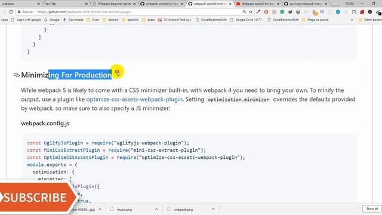The height and width of the screenshot is (215, 382).
Task: Close the webpack-contrib/url-loader tab
Action: pyautogui.click(x=182, y=4)
